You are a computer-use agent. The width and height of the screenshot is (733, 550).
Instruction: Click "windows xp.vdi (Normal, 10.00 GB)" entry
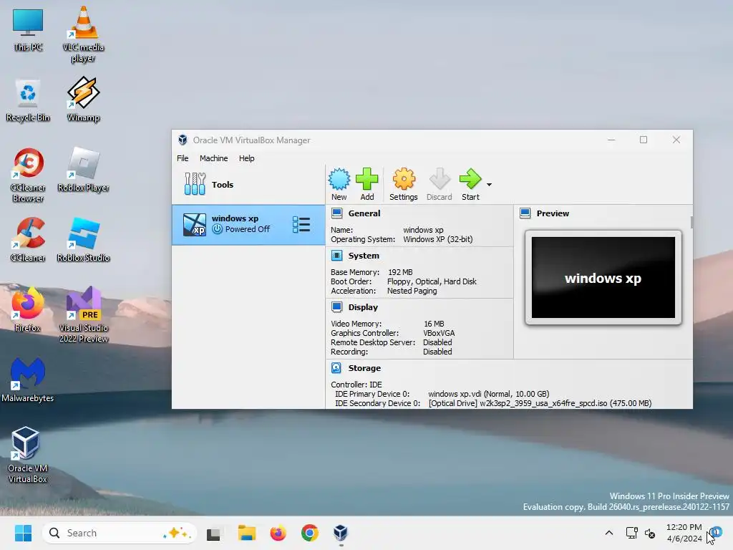pyautogui.click(x=488, y=394)
